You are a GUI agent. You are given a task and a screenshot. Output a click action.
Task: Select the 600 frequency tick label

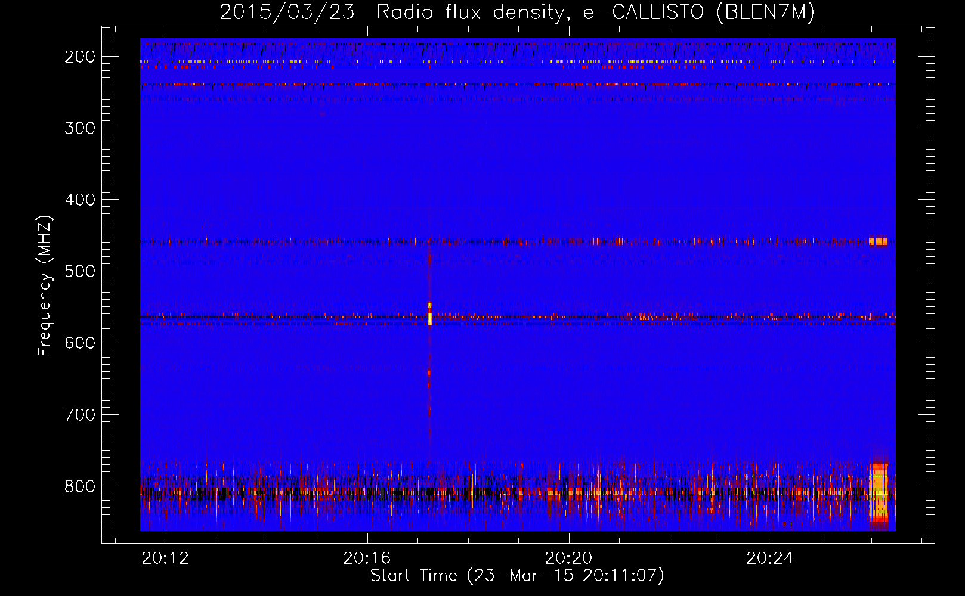point(80,343)
